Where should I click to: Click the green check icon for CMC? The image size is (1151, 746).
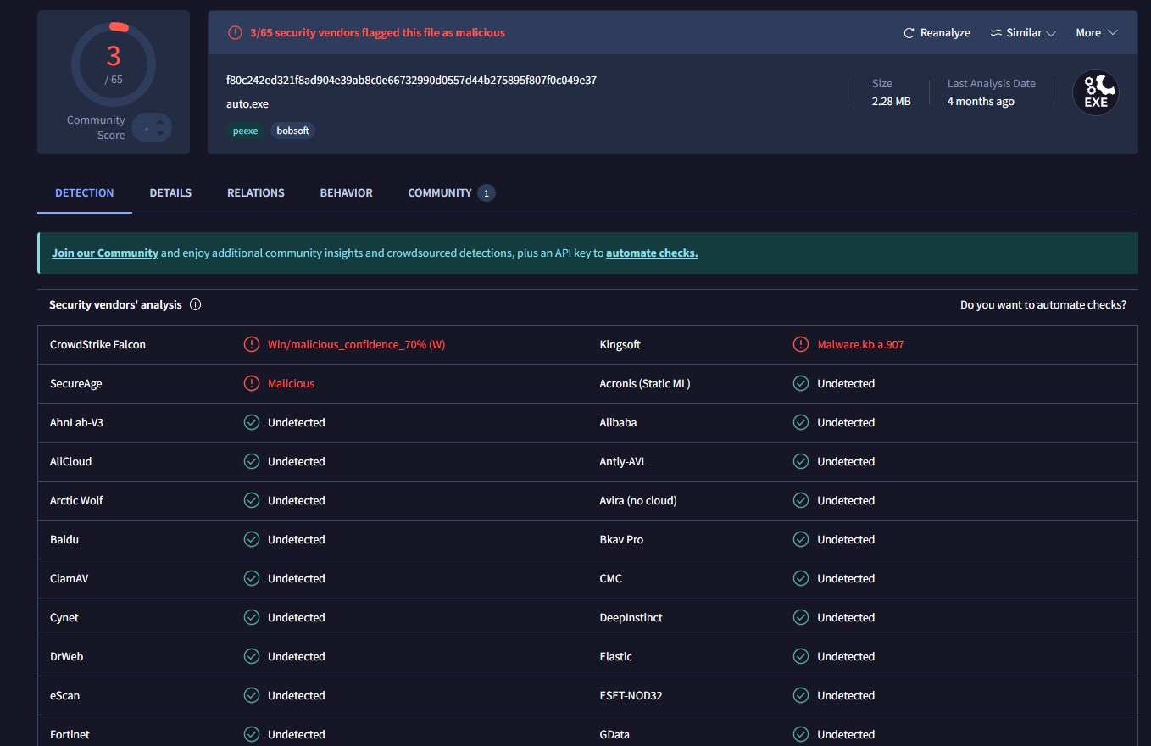pyautogui.click(x=801, y=578)
